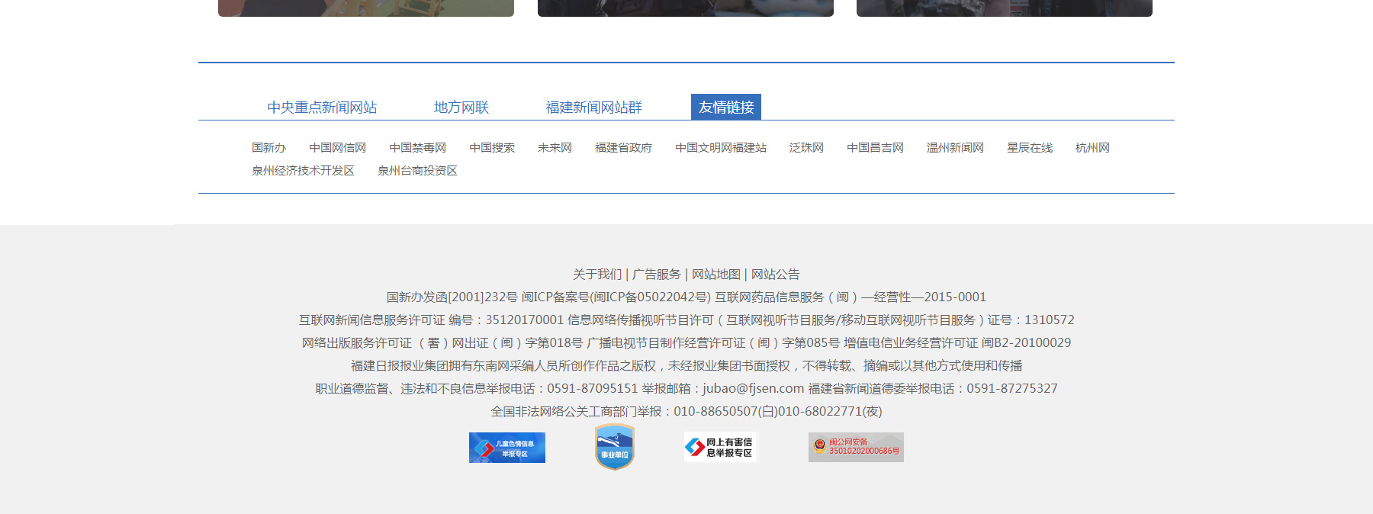Visit the 温州新闻网 link
Screen dimensions: 1373x514
[954, 148]
